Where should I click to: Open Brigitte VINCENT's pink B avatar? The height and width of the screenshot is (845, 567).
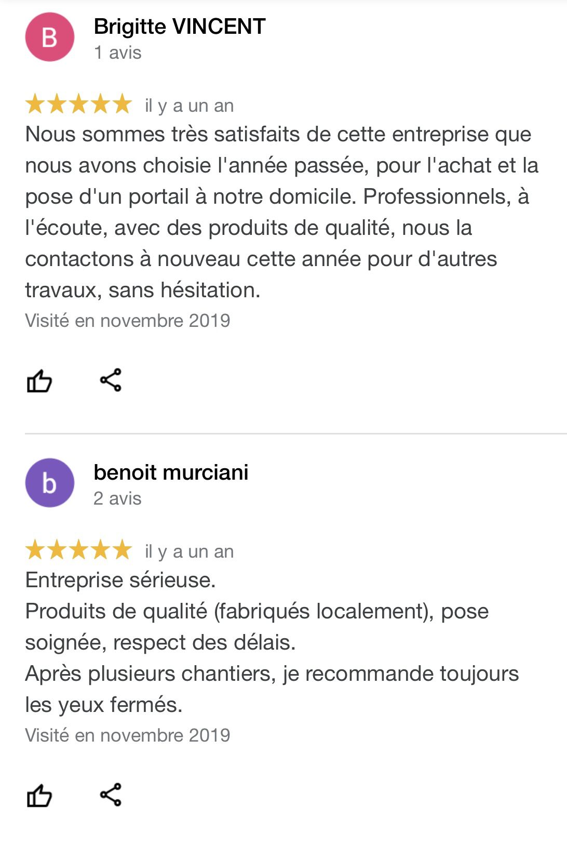click(50, 37)
